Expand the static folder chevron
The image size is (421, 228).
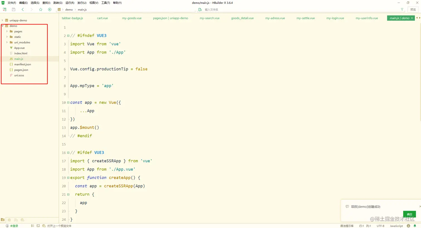coord(7,37)
